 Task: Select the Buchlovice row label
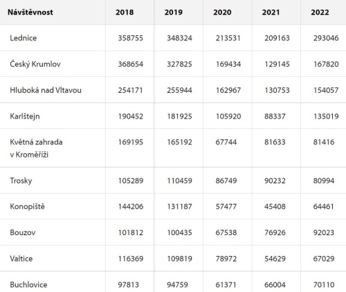click(x=28, y=284)
